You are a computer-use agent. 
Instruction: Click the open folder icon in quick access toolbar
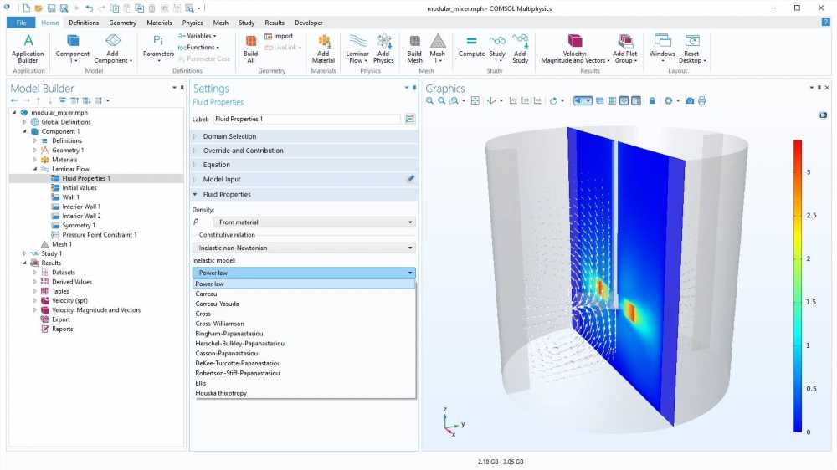click(x=39, y=8)
